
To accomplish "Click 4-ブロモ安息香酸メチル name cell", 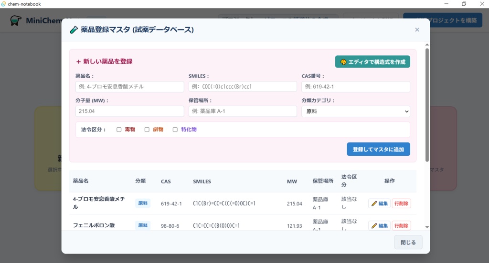I will [99, 203].
